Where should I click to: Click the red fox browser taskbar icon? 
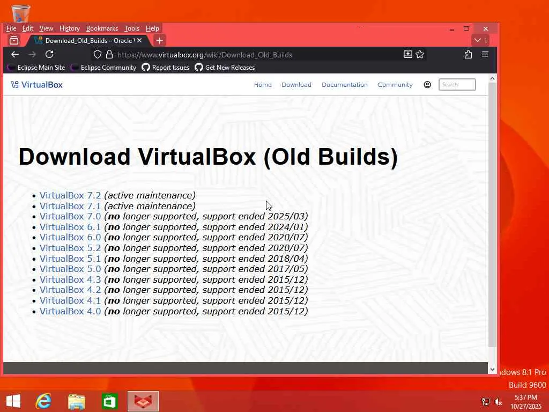pyautogui.click(x=143, y=401)
